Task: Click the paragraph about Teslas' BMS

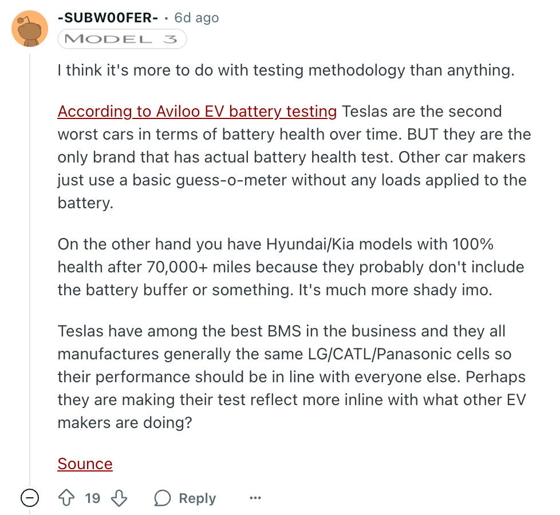Action: pos(291,377)
